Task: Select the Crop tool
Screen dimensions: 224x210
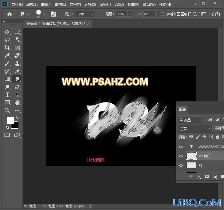Action: click(x=7, y=48)
